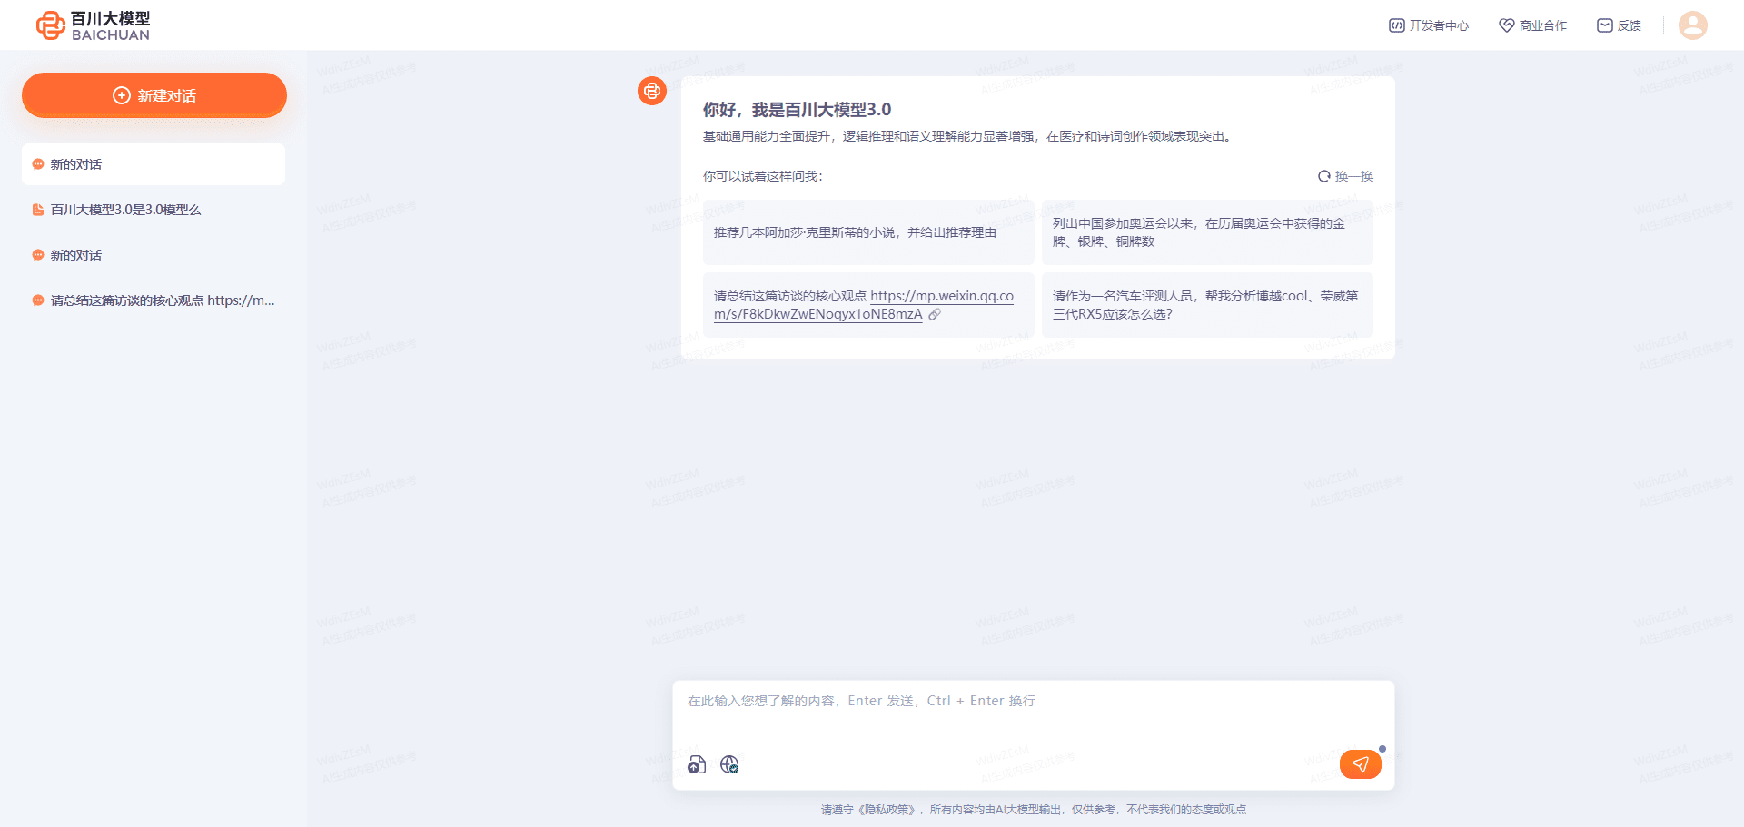Open user profile avatar
1744x827 pixels.
click(1692, 25)
